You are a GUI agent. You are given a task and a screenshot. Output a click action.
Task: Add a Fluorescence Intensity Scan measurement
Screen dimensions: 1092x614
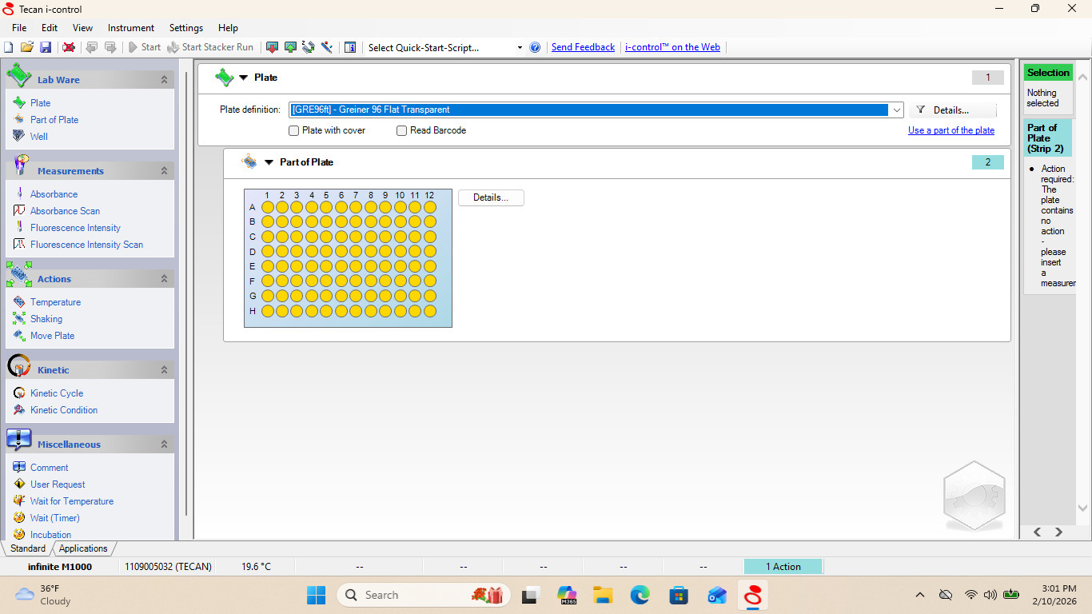86,245
